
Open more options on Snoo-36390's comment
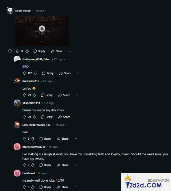[x=70, y=51]
